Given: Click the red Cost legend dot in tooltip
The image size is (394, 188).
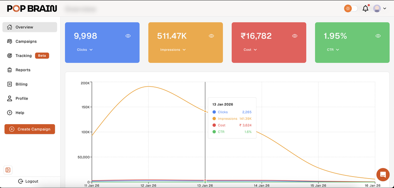Looking at the screenshot, I should click(x=214, y=125).
